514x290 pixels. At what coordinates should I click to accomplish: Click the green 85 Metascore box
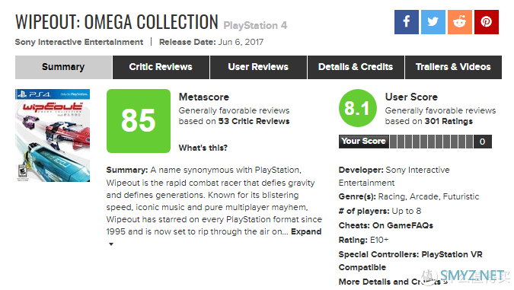pyautogui.click(x=139, y=121)
